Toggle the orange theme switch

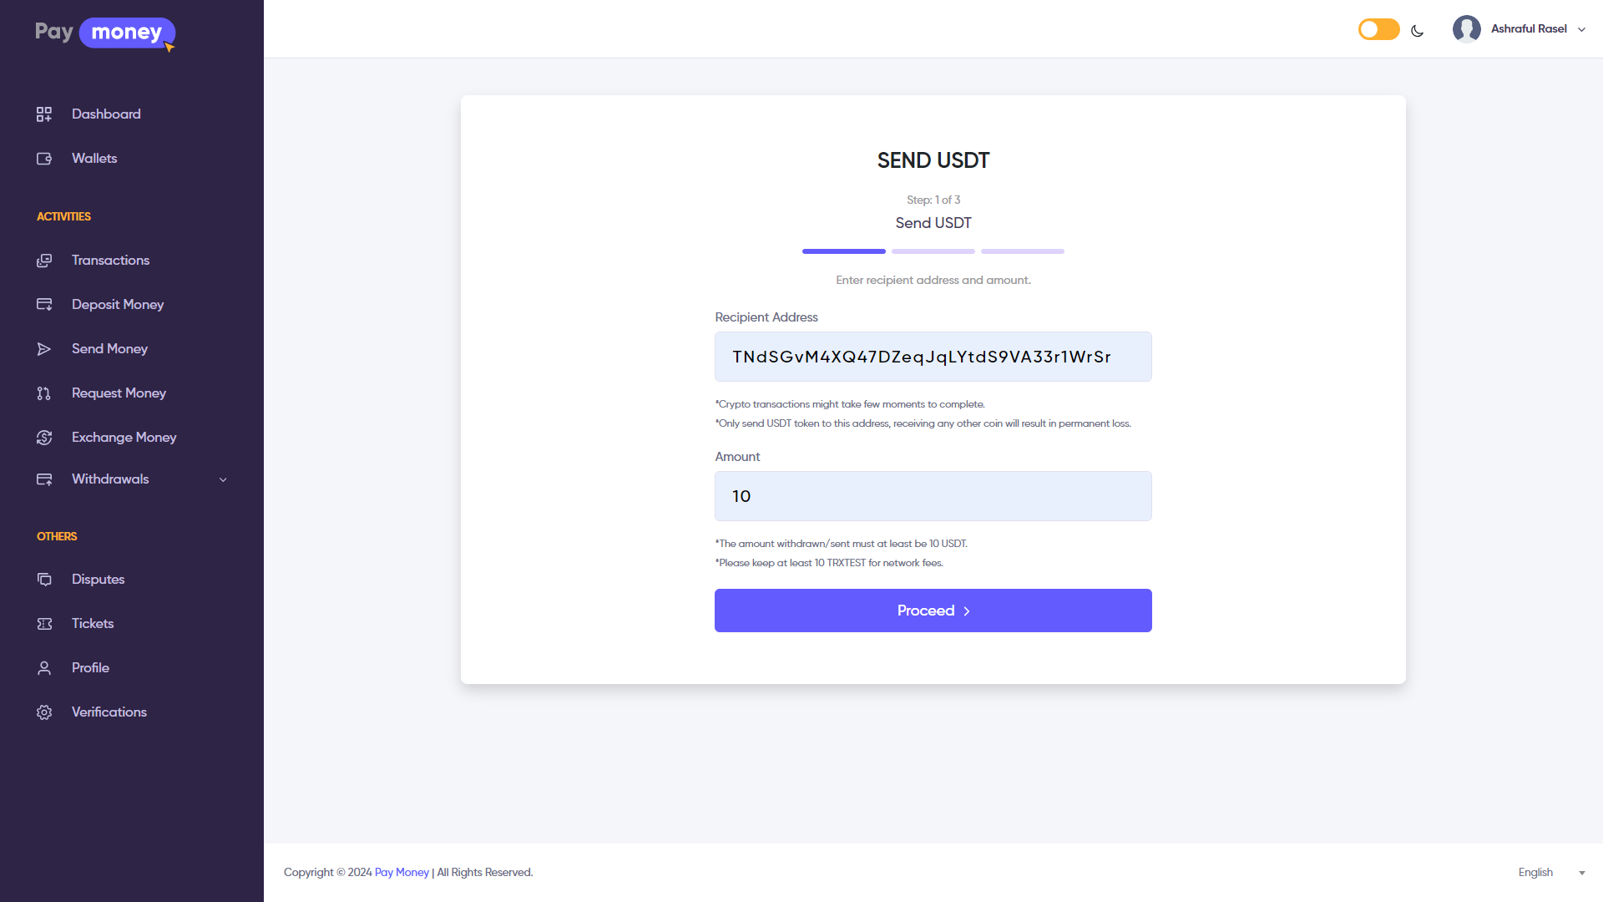tap(1378, 30)
